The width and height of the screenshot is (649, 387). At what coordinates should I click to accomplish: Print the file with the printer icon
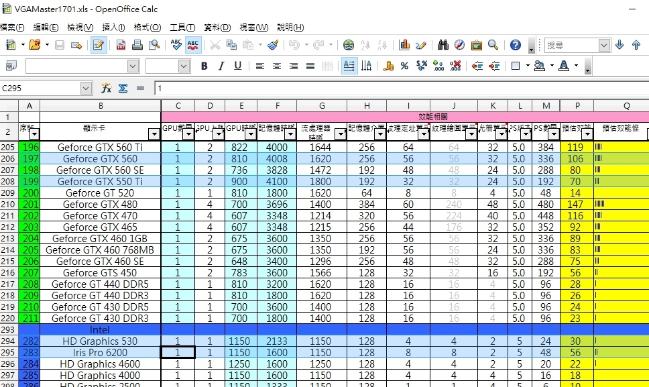click(x=137, y=45)
